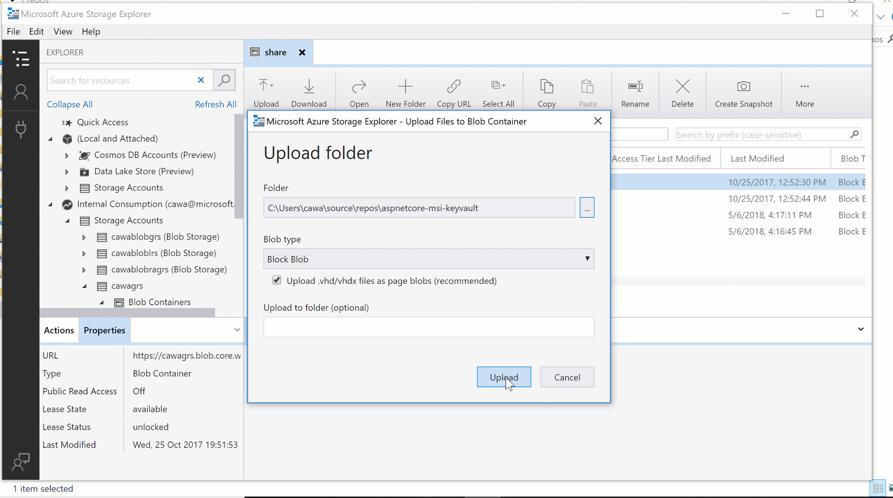Click the New Folder toolbar icon
The width and height of the screenshot is (893, 498).
pyautogui.click(x=405, y=87)
